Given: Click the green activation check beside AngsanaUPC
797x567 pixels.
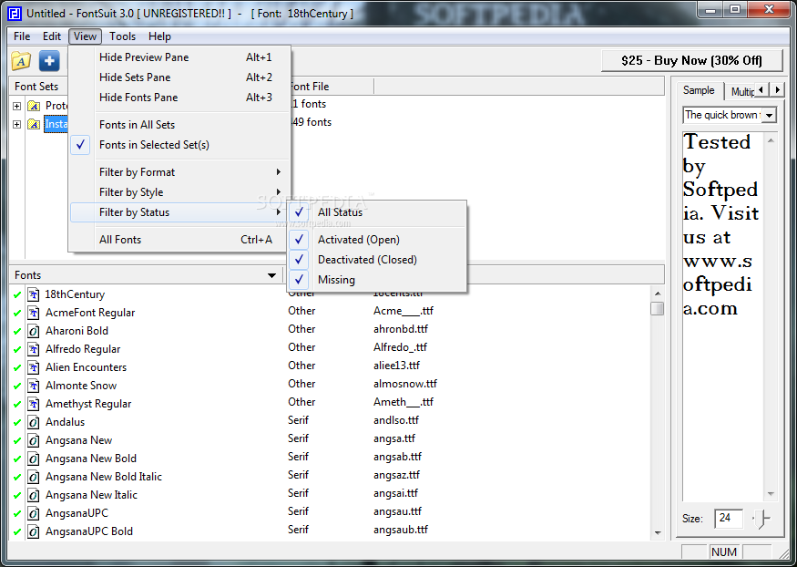Looking at the screenshot, I should click(x=17, y=513).
